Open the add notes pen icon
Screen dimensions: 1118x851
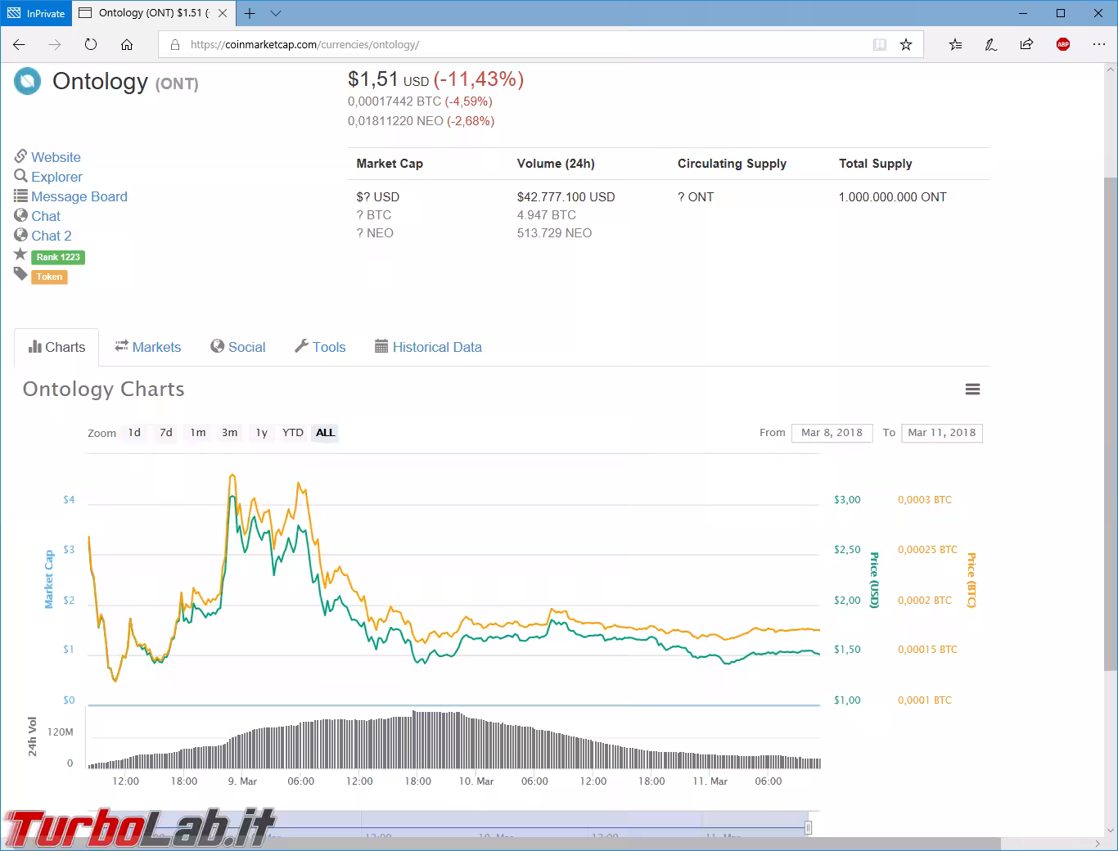point(990,45)
